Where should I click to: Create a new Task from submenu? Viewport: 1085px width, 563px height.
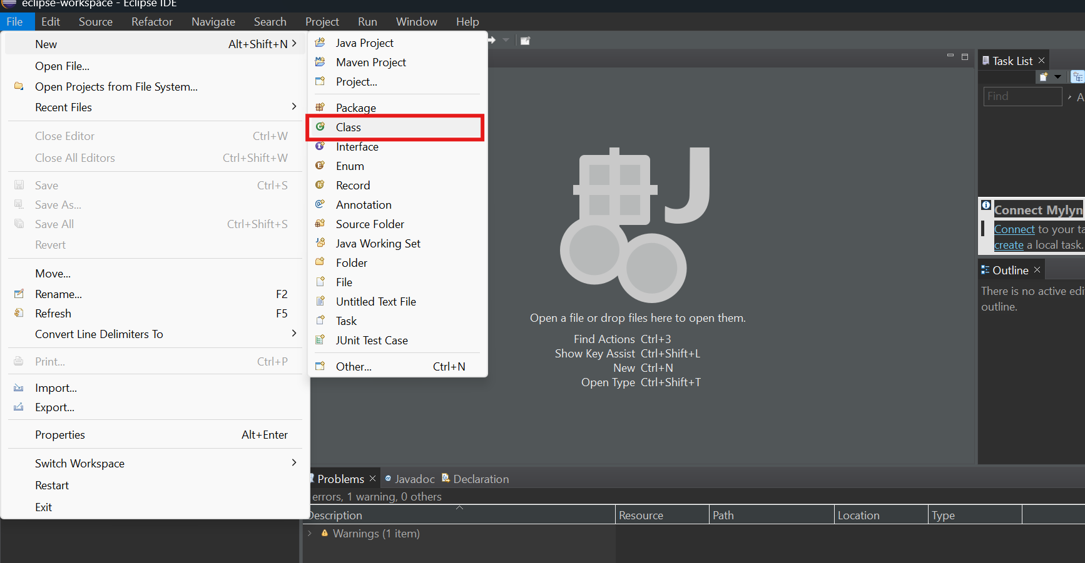point(397,321)
